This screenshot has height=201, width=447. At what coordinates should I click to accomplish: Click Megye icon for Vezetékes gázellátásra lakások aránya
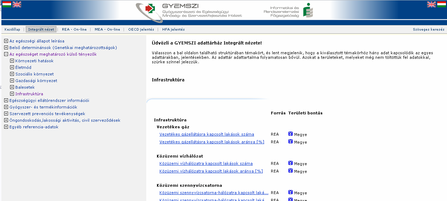click(x=291, y=141)
